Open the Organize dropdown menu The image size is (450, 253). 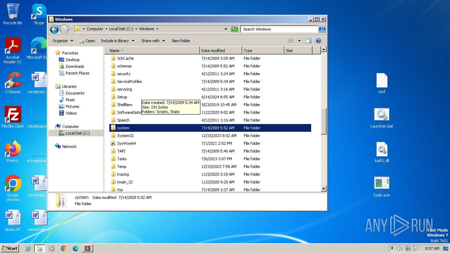[63, 41]
